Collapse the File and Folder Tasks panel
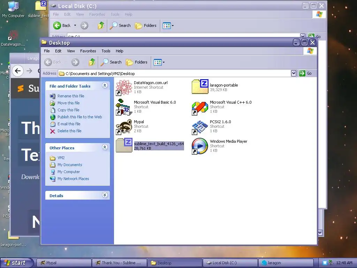 (x=105, y=85)
